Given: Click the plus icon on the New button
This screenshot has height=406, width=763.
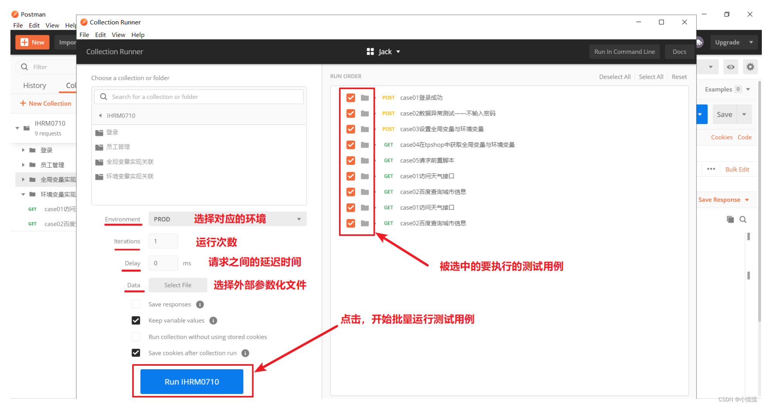Looking at the screenshot, I should tap(24, 42).
